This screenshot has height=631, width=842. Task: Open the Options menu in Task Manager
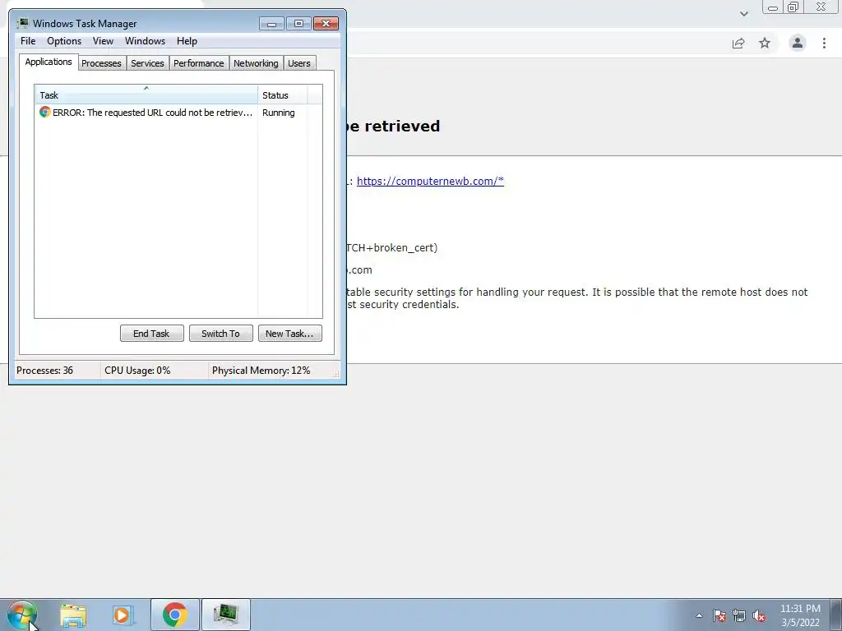(64, 41)
